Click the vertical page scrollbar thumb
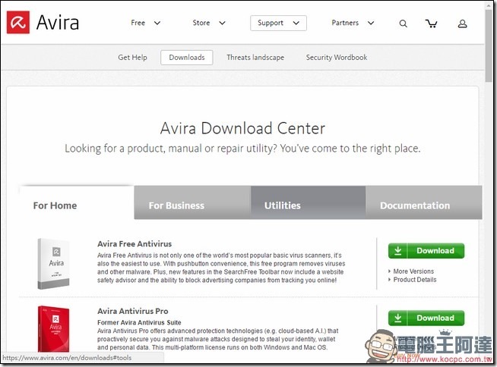Viewport: 497px width, 367px height. [489, 44]
